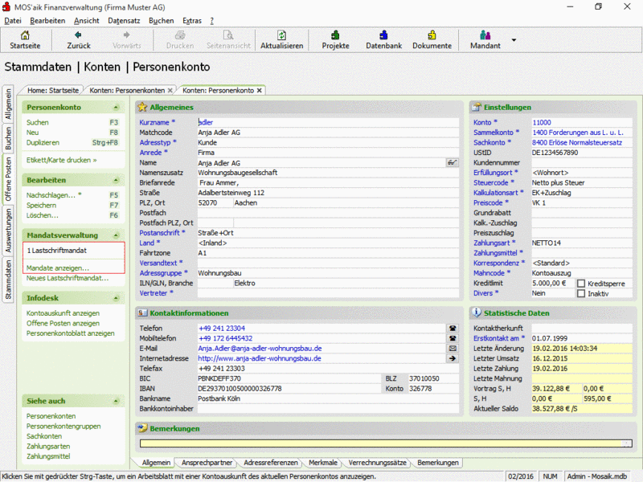Image resolution: width=643 pixels, height=482 pixels.
Task: Click the Allgemeines star icon
Action: [142, 108]
